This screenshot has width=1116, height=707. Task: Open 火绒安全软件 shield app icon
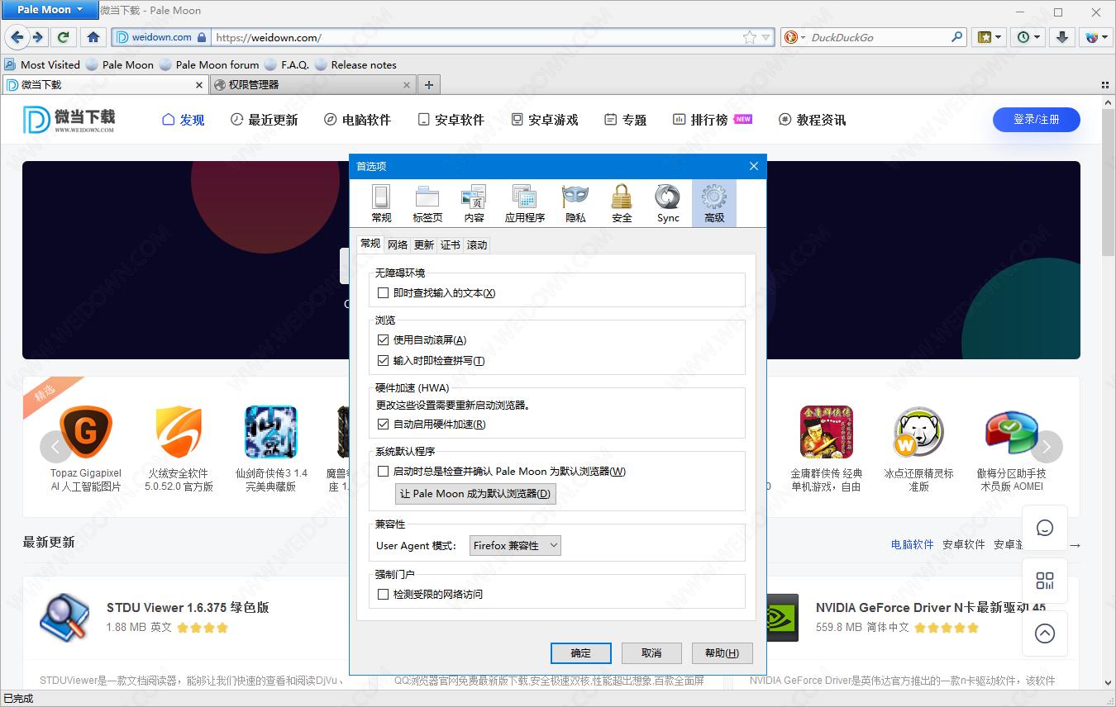[x=179, y=432]
